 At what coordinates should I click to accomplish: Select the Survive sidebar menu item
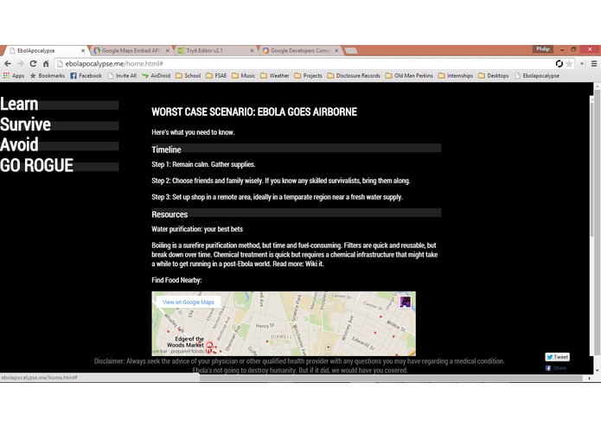click(25, 124)
